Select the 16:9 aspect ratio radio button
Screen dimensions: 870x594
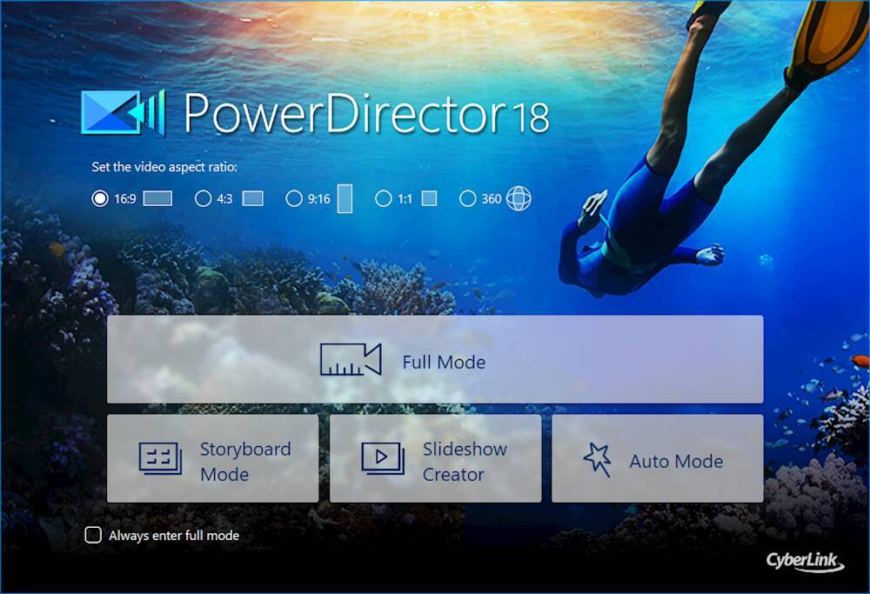pos(100,198)
